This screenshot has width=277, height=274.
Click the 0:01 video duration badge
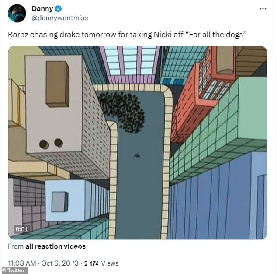click(22, 229)
